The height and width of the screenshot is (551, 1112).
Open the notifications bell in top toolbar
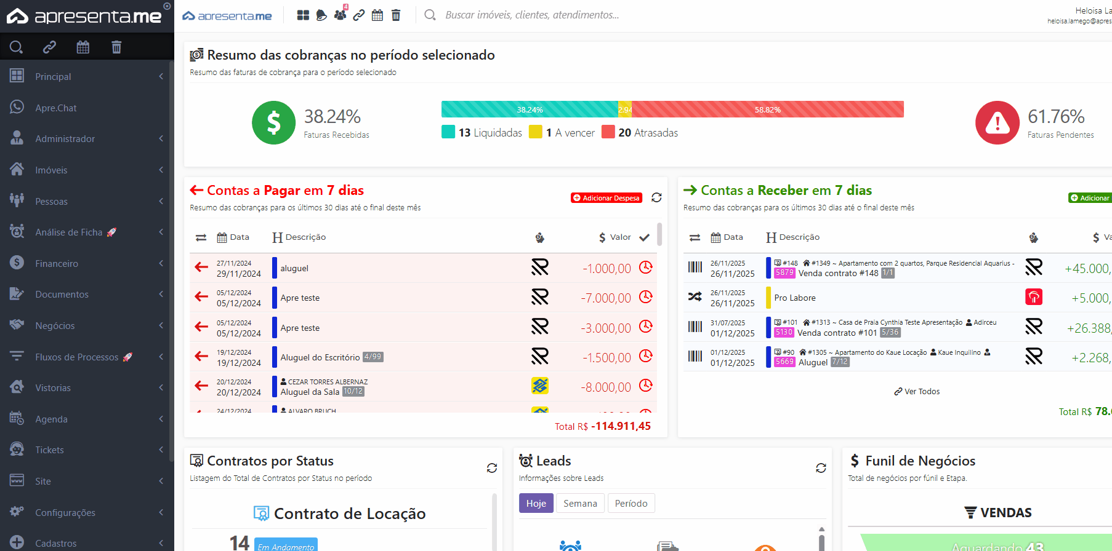point(321,15)
